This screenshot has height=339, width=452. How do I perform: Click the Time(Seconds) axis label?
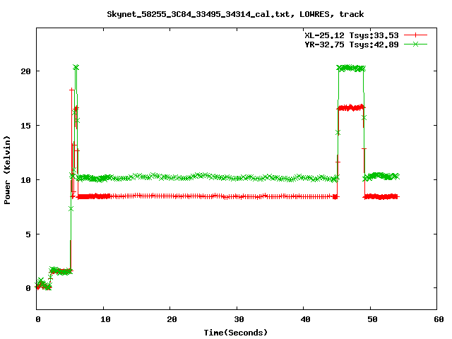click(235, 333)
